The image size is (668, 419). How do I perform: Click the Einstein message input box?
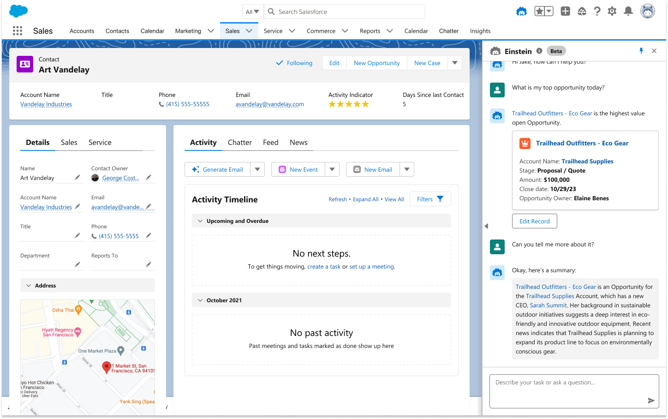coord(574,391)
